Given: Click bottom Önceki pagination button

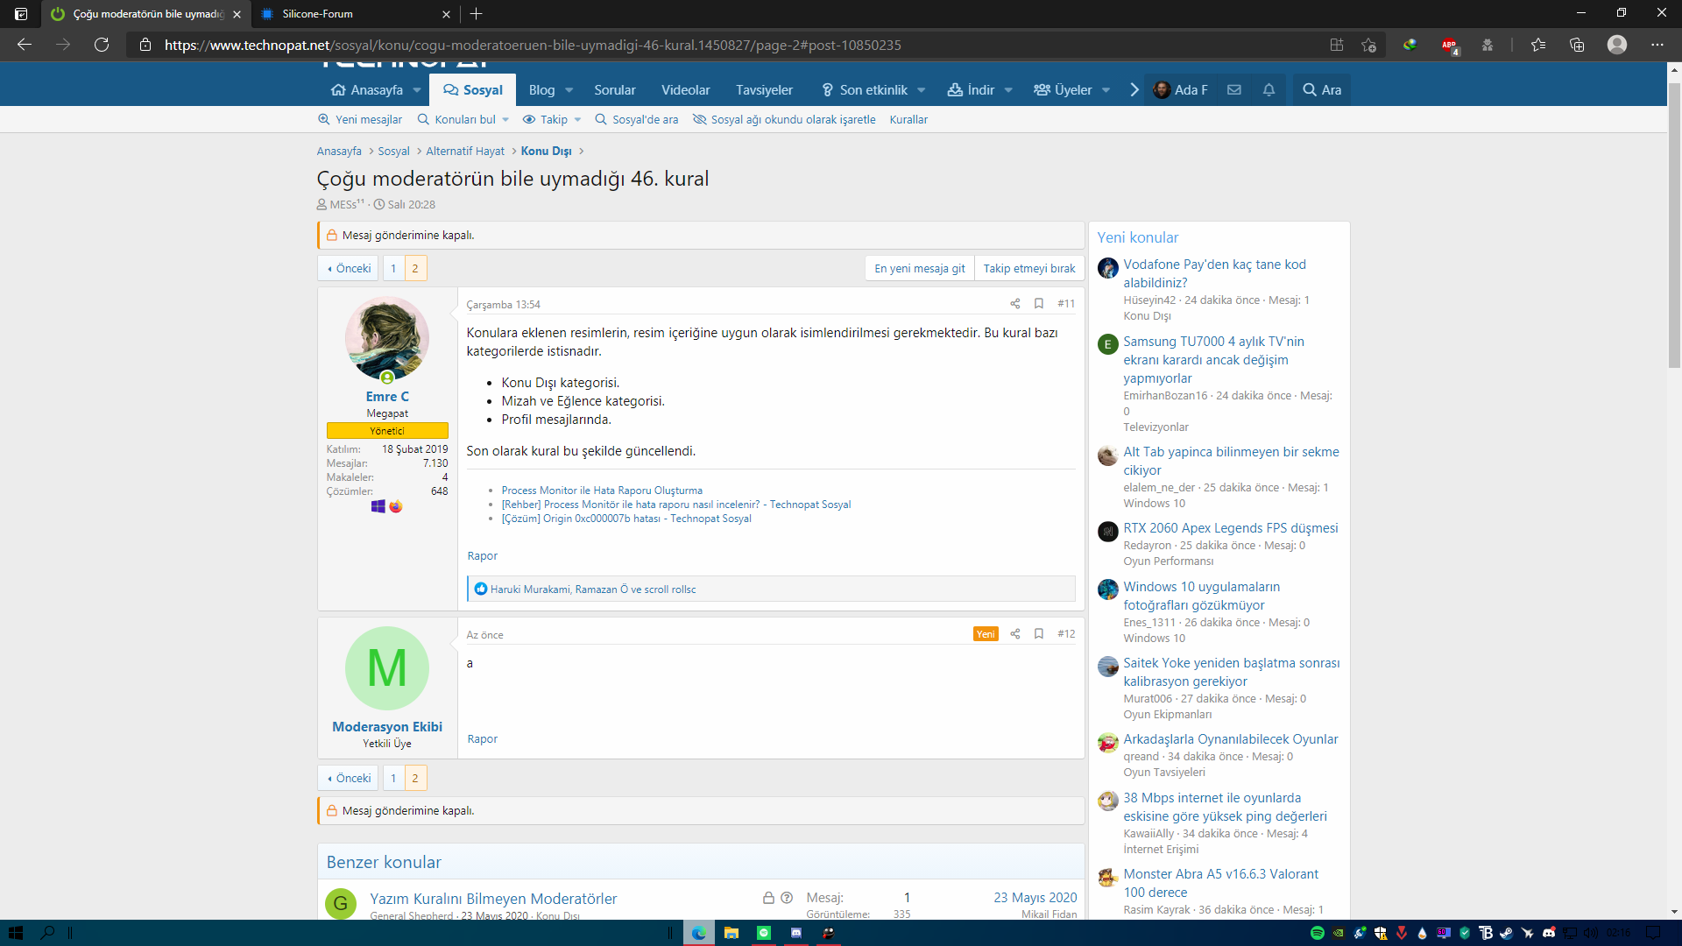Looking at the screenshot, I should (349, 779).
